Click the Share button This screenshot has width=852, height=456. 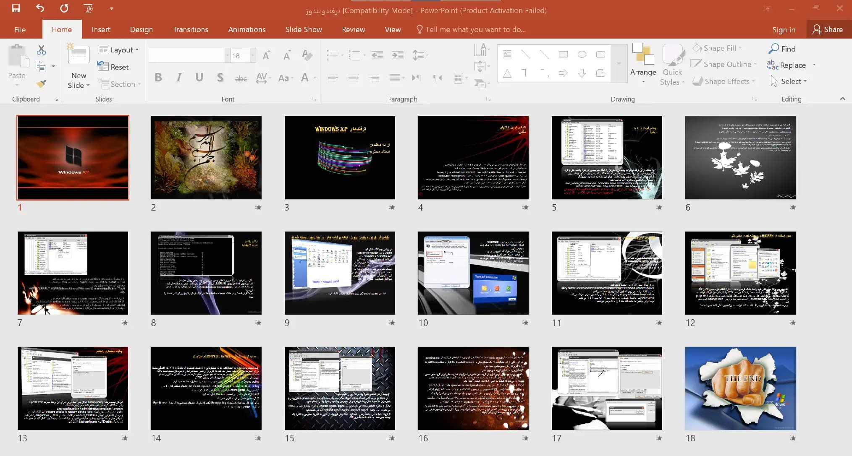[828, 29]
